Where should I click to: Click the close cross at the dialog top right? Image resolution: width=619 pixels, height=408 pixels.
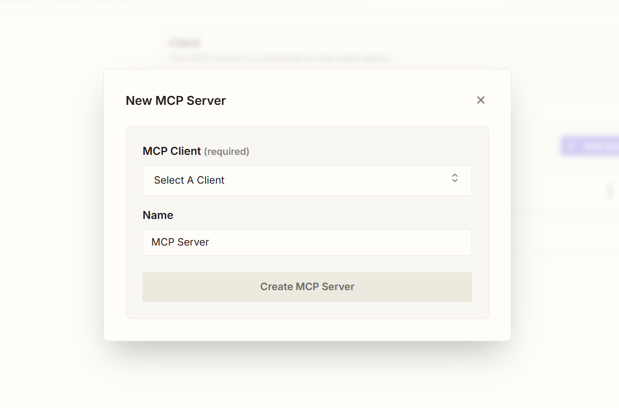481,100
